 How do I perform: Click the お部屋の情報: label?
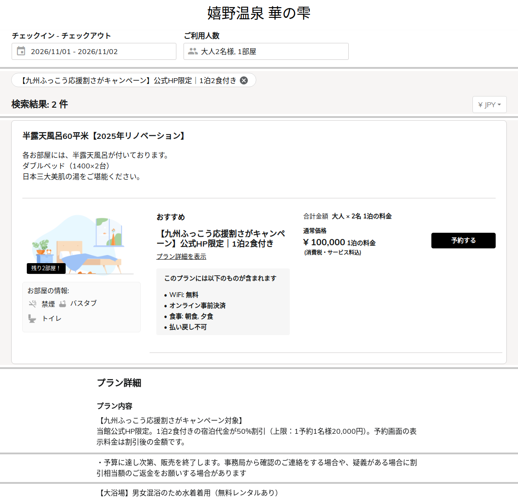pos(48,291)
